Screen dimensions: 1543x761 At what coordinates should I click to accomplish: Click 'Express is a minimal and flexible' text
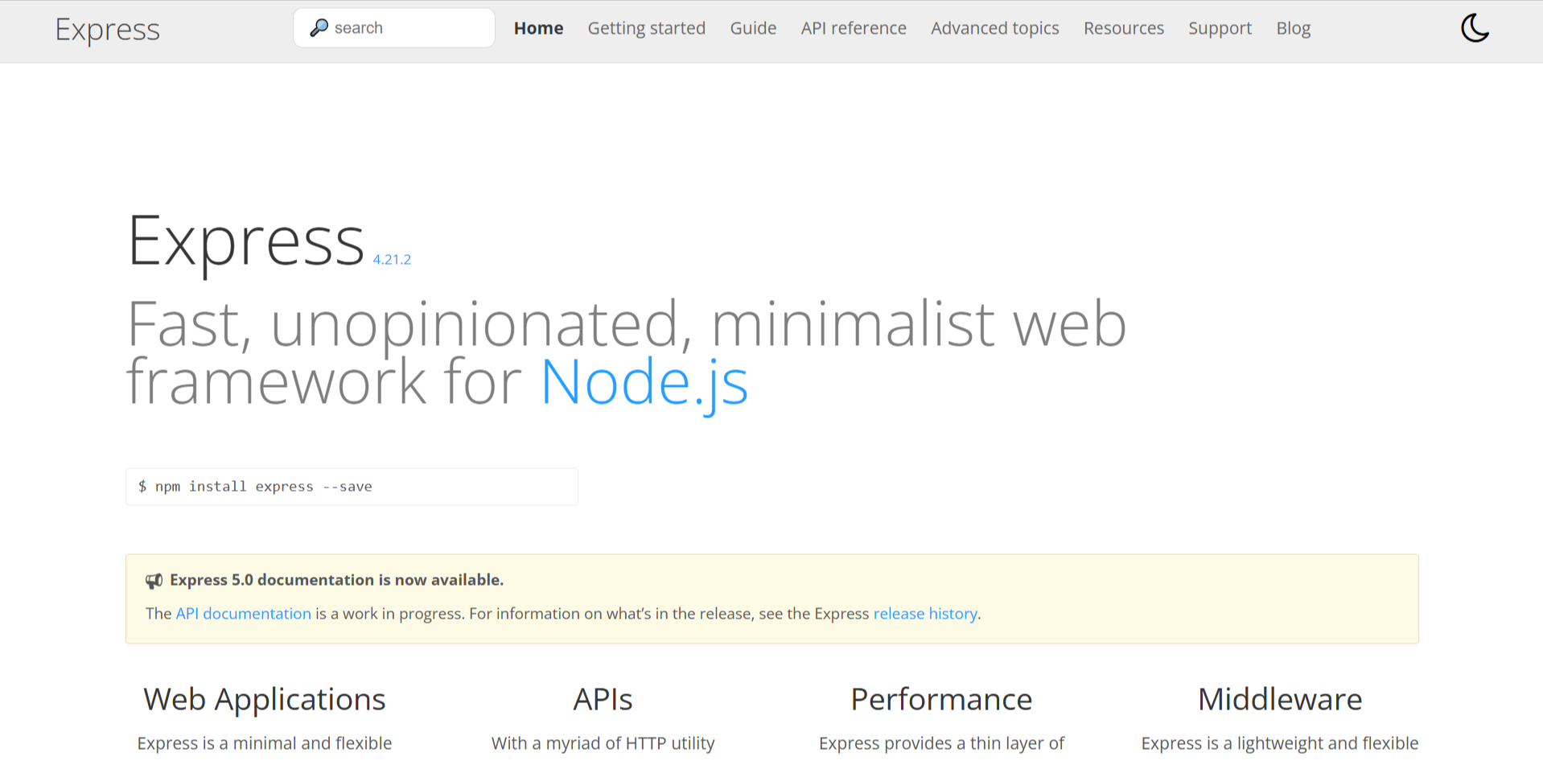pyautogui.click(x=265, y=743)
